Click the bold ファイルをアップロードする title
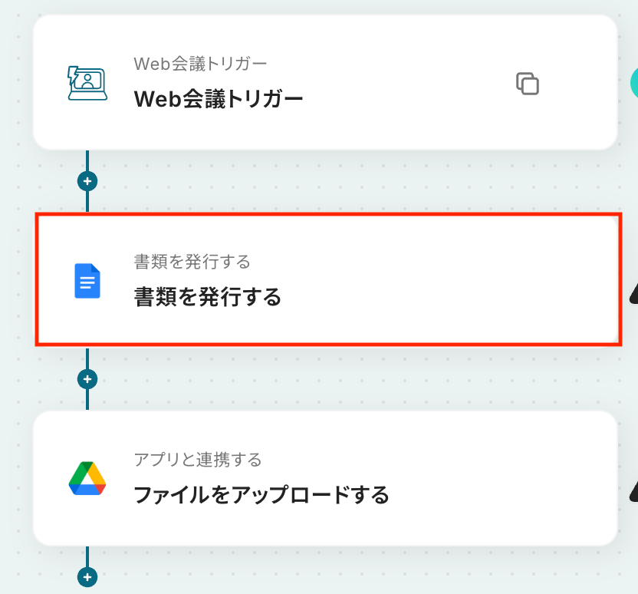 (261, 495)
